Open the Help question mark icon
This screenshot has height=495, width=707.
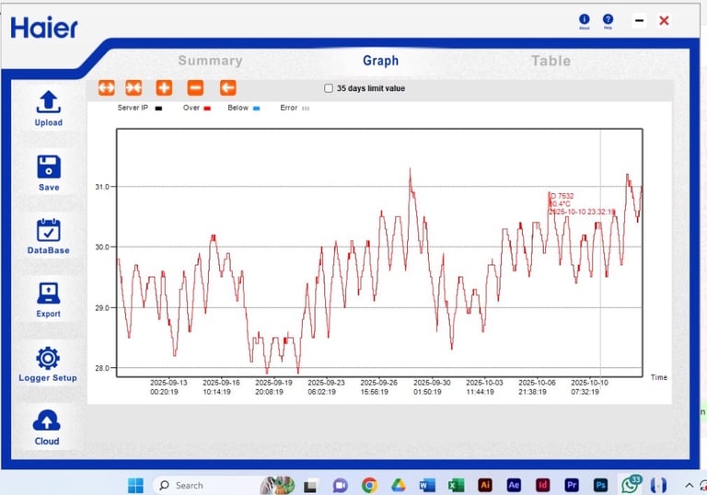(608, 21)
